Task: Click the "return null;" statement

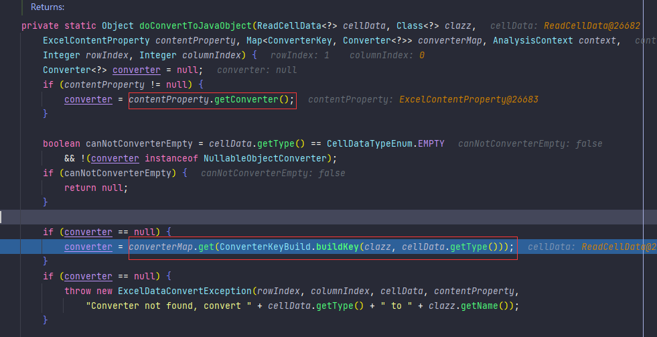Action: pos(95,188)
